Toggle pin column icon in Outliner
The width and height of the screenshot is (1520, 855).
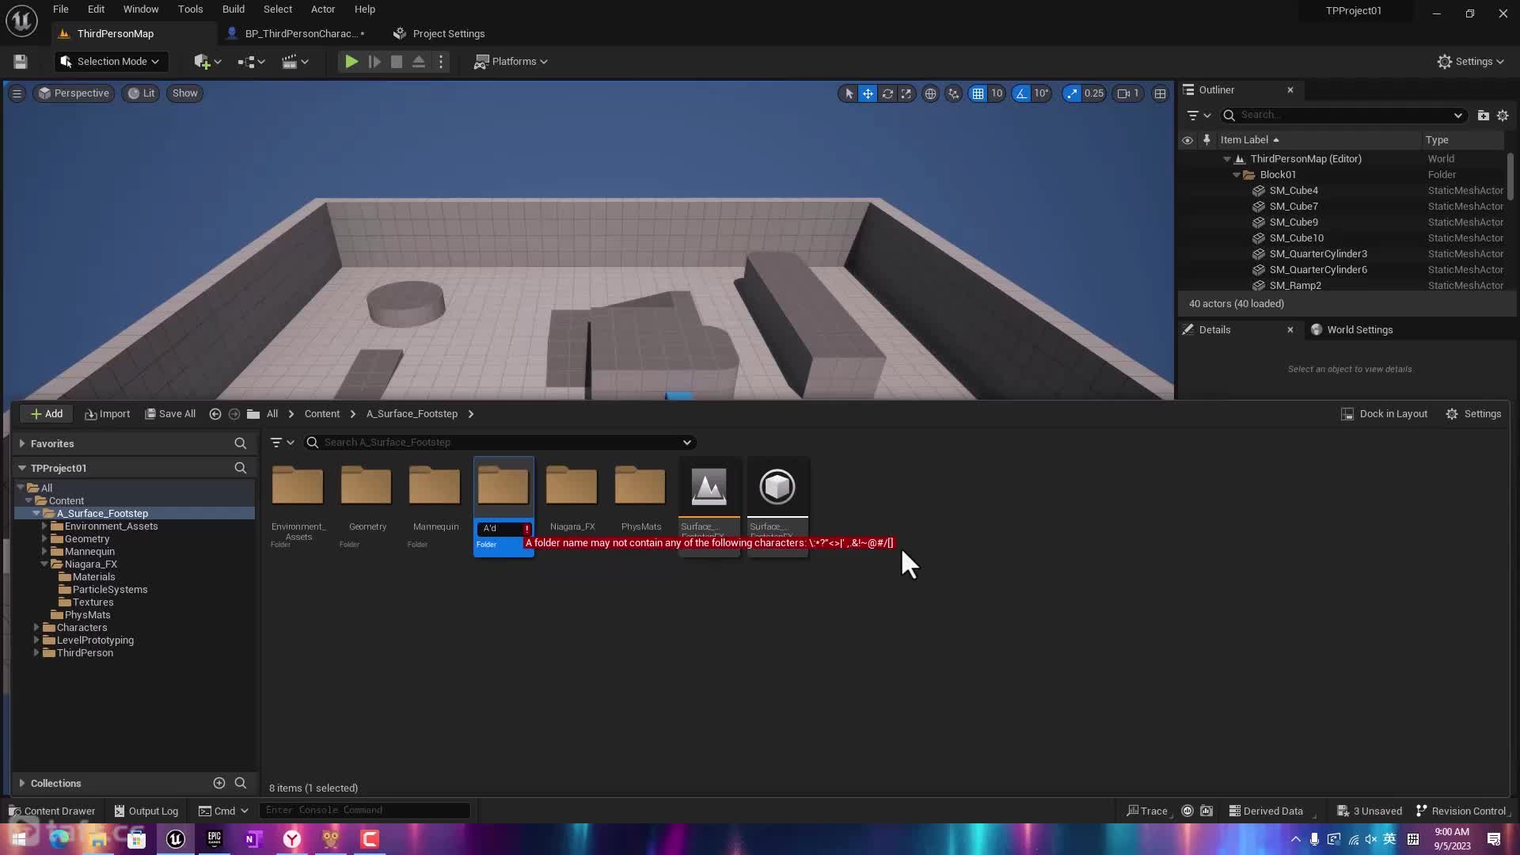pyautogui.click(x=1206, y=140)
